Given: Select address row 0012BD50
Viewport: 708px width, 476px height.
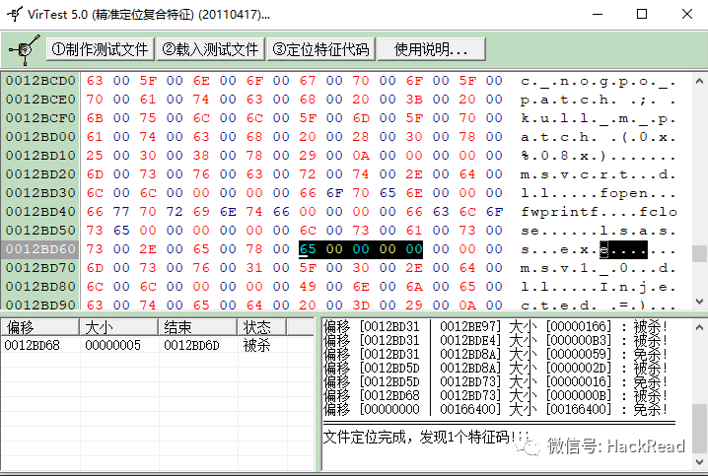Looking at the screenshot, I should [x=40, y=231].
